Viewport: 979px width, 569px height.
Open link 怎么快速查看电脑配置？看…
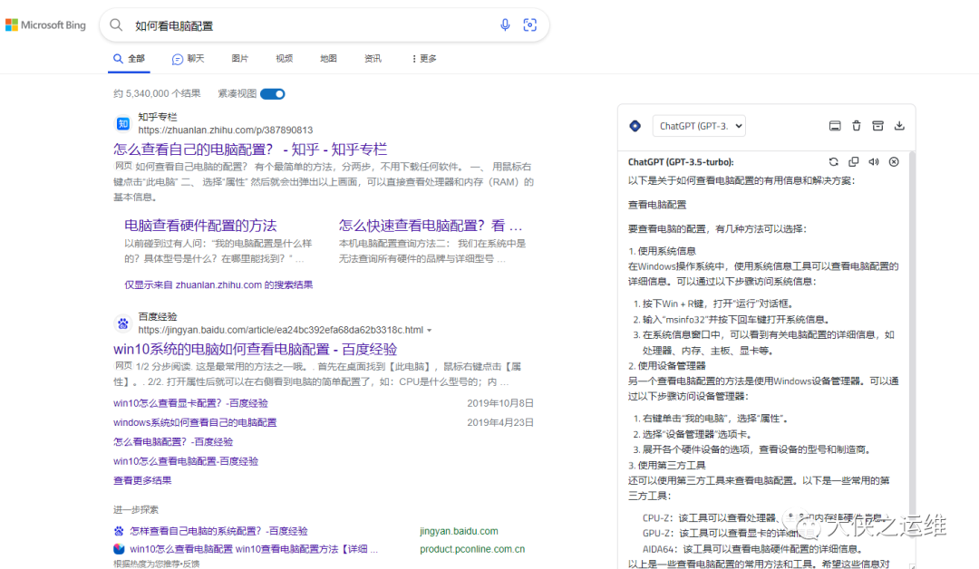point(431,226)
